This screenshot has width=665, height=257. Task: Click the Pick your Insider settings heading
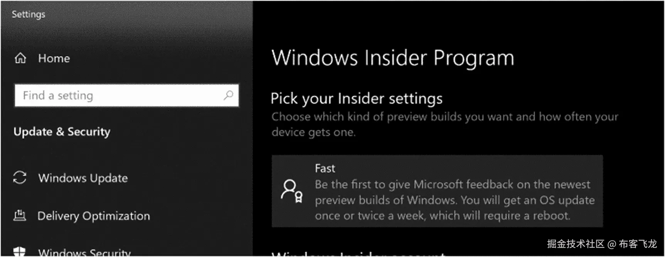click(x=356, y=99)
